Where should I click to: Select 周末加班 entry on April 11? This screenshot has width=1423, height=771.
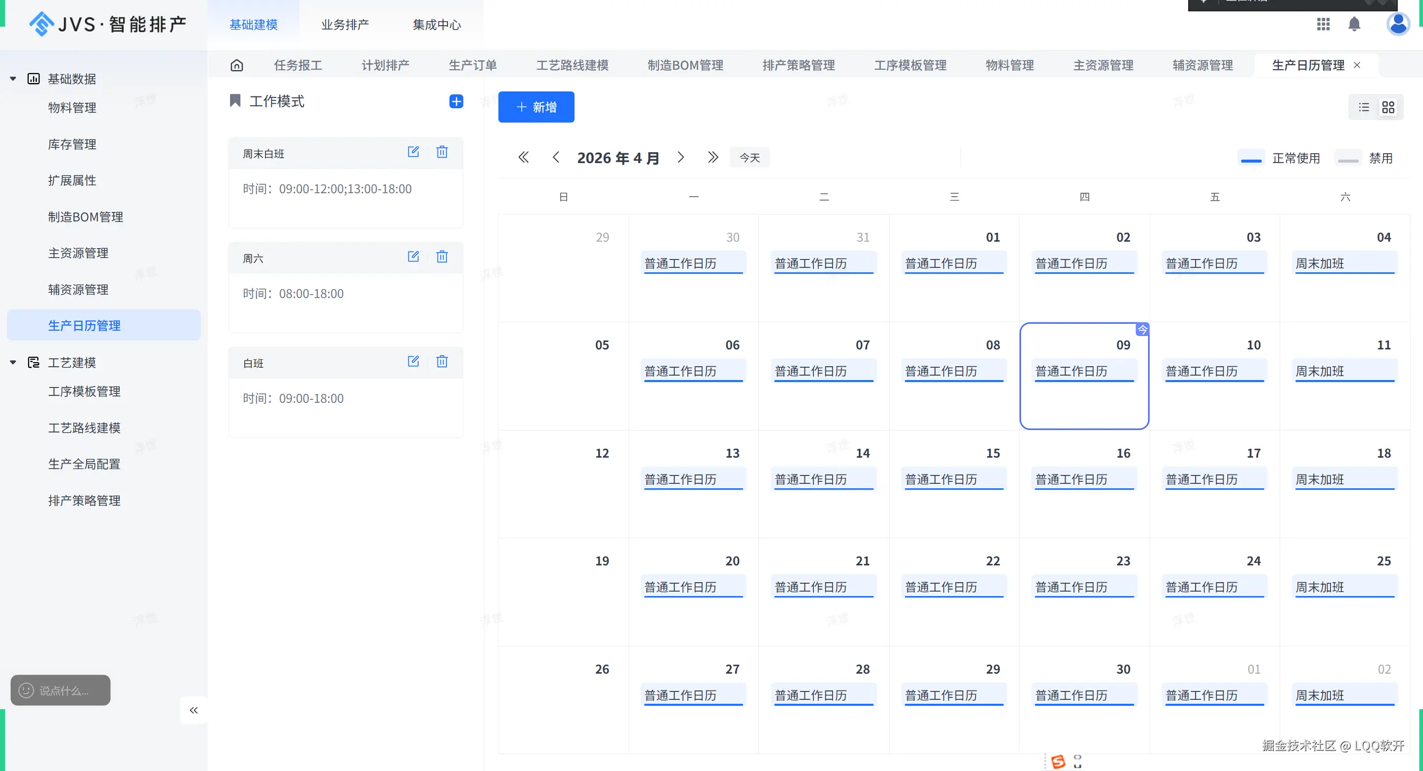pyautogui.click(x=1344, y=371)
